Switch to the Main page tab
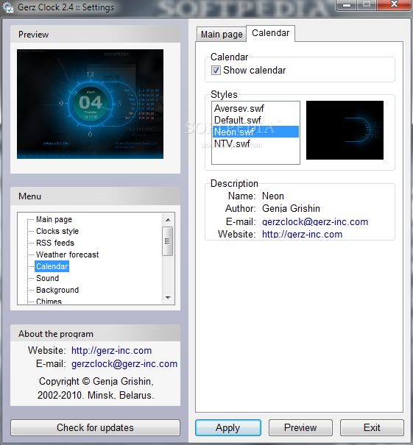The height and width of the screenshot is (445, 413). point(222,35)
